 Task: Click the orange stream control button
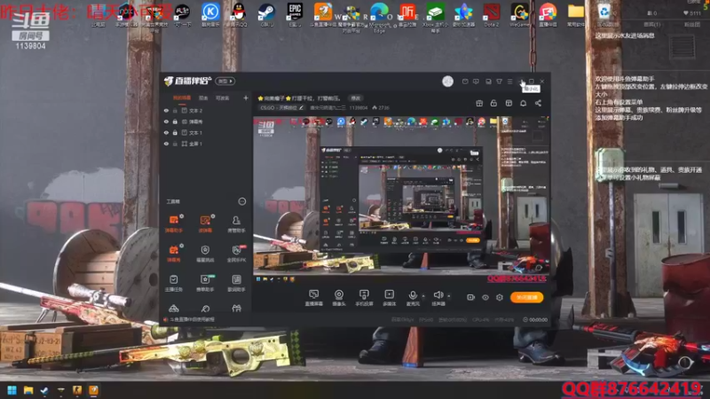tap(526, 297)
